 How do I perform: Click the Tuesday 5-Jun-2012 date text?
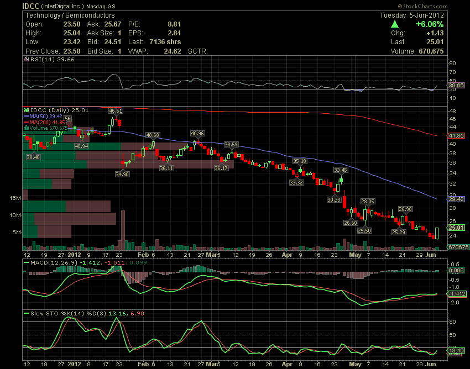tap(411, 15)
